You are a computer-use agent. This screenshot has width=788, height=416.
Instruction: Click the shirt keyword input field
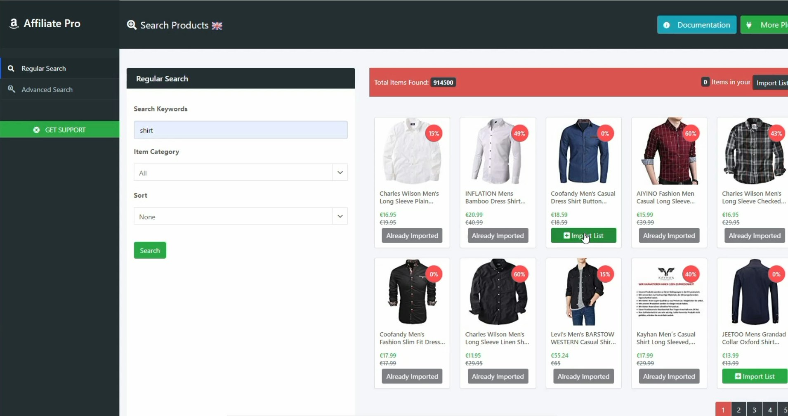point(240,130)
